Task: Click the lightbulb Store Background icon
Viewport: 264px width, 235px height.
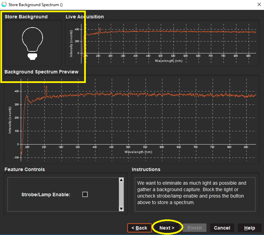Action: pyautogui.click(x=32, y=43)
